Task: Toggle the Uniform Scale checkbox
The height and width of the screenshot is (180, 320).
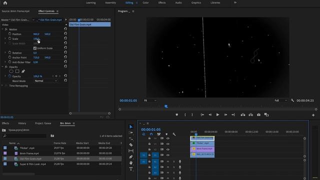Action: (35, 48)
